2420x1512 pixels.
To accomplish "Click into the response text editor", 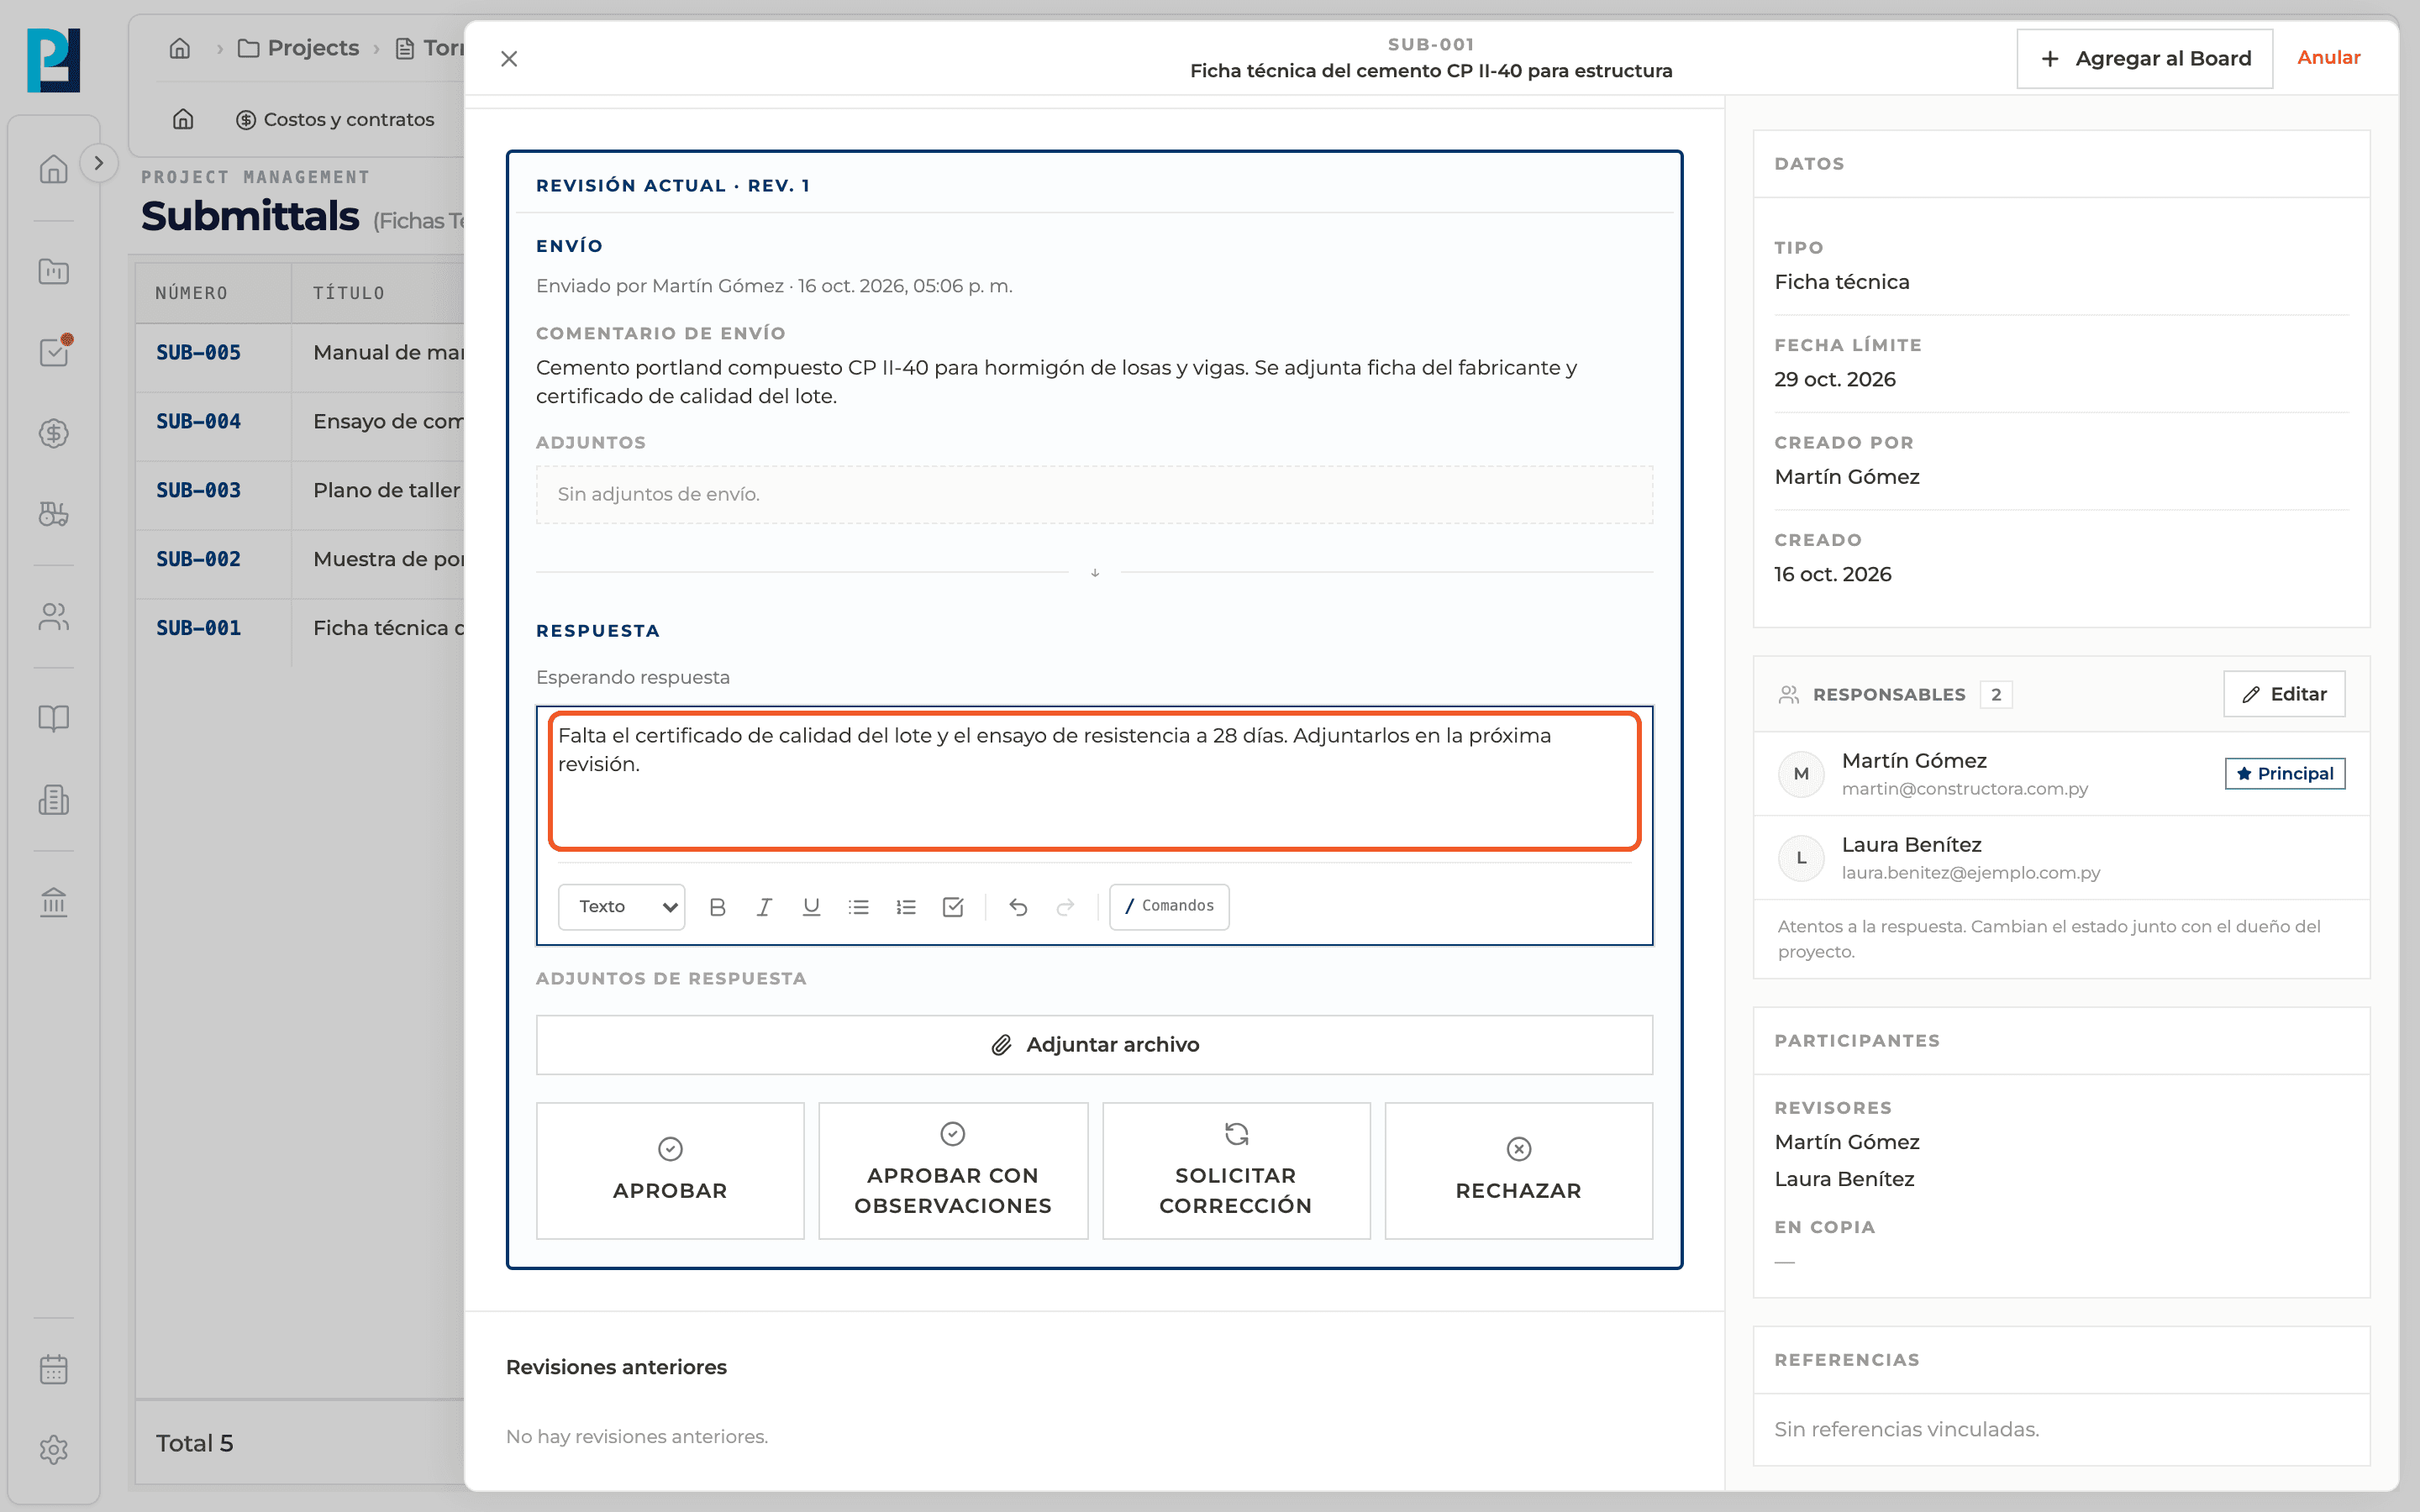I will [1094, 781].
